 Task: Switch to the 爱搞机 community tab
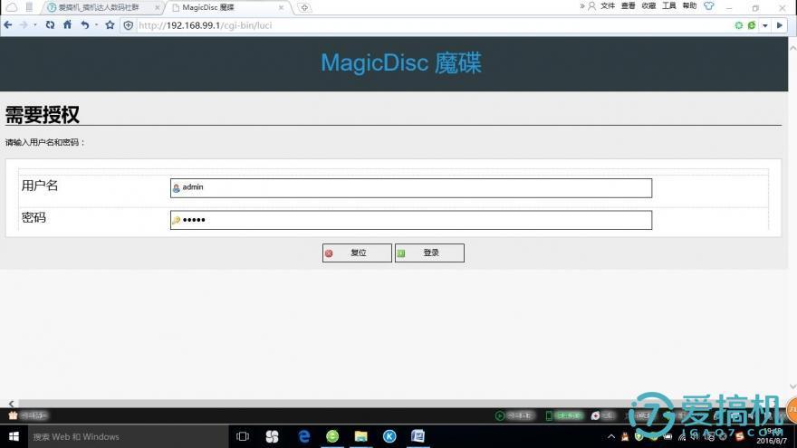(x=98, y=7)
